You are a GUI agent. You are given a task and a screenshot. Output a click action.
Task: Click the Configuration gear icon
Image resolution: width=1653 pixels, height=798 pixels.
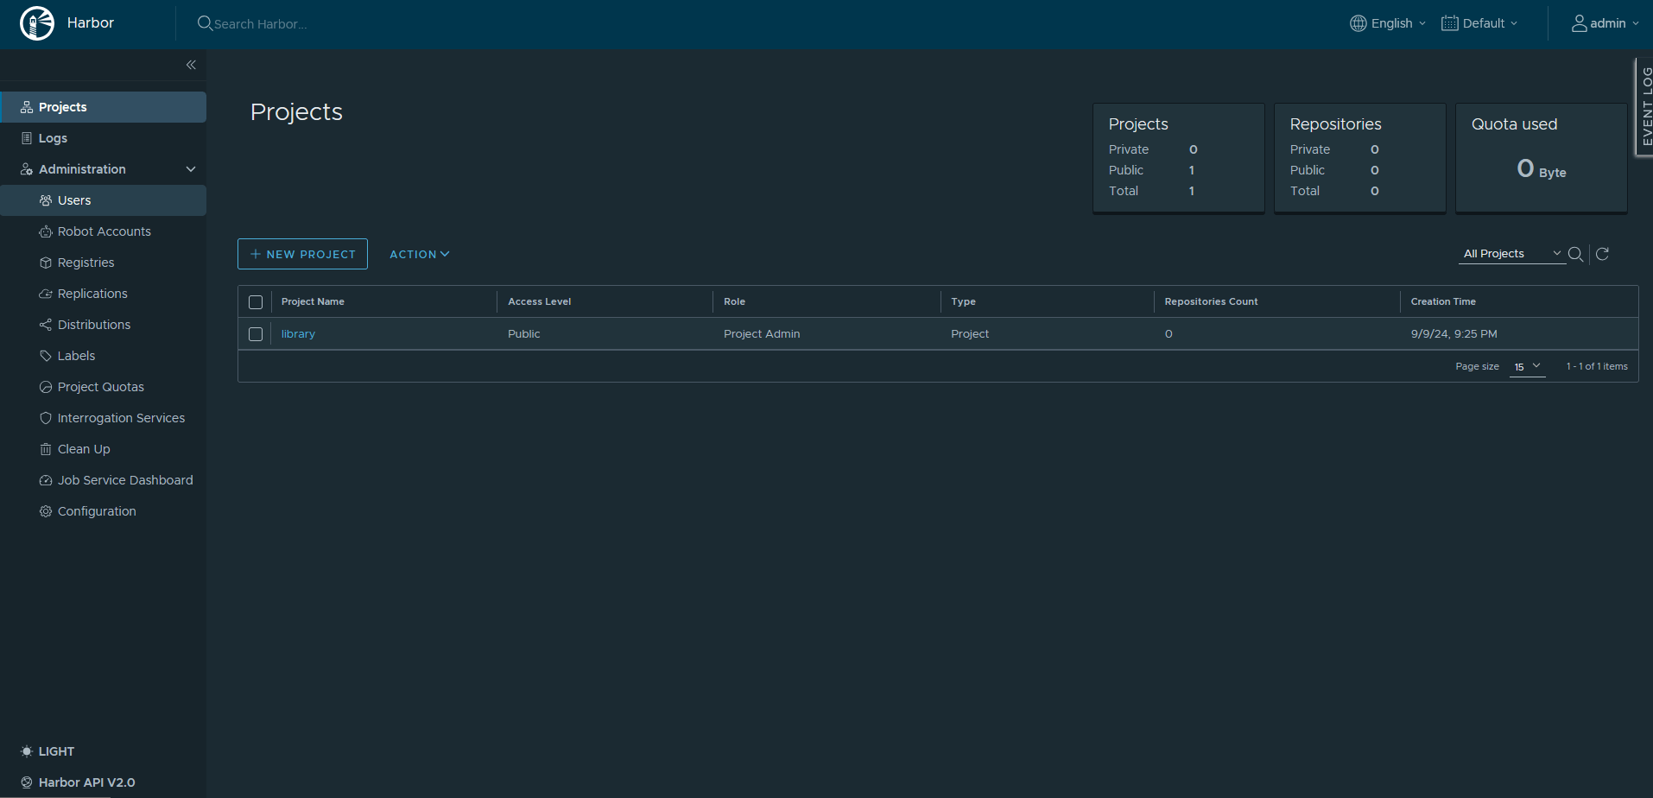point(46,511)
